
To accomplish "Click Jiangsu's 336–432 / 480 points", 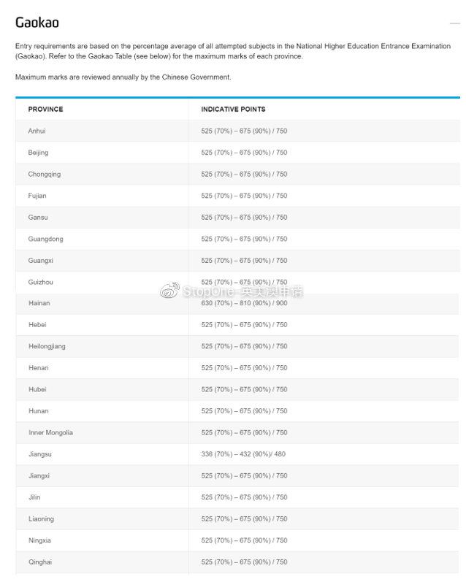I will [243, 454].
